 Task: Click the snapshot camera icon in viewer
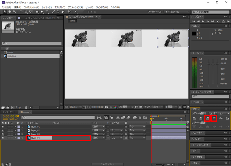coord(107,107)
